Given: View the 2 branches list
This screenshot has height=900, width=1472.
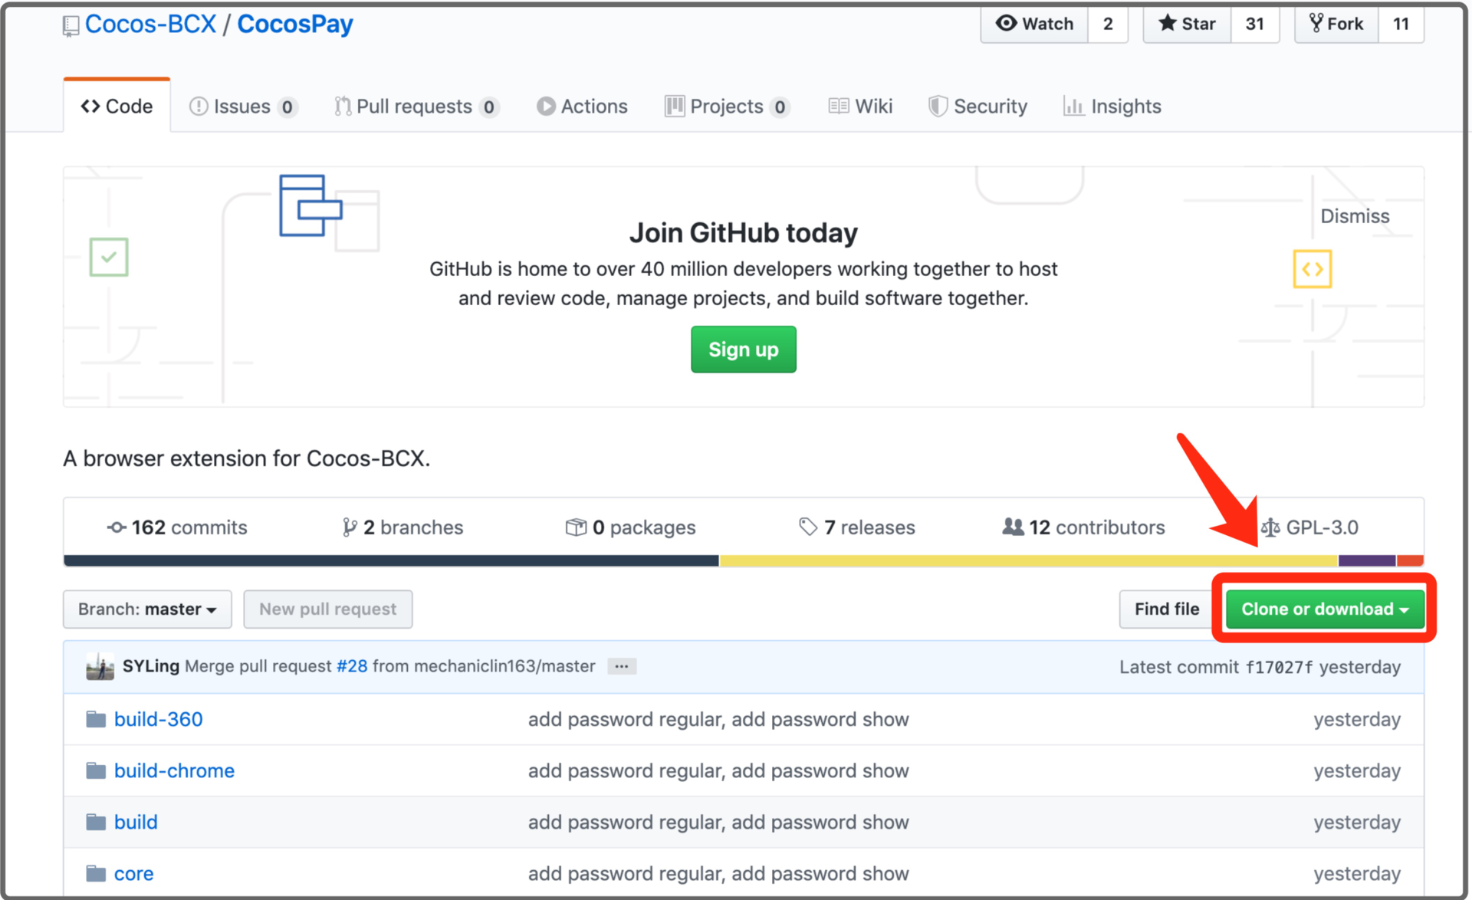Looking at the screenshot, I should 402,527.
